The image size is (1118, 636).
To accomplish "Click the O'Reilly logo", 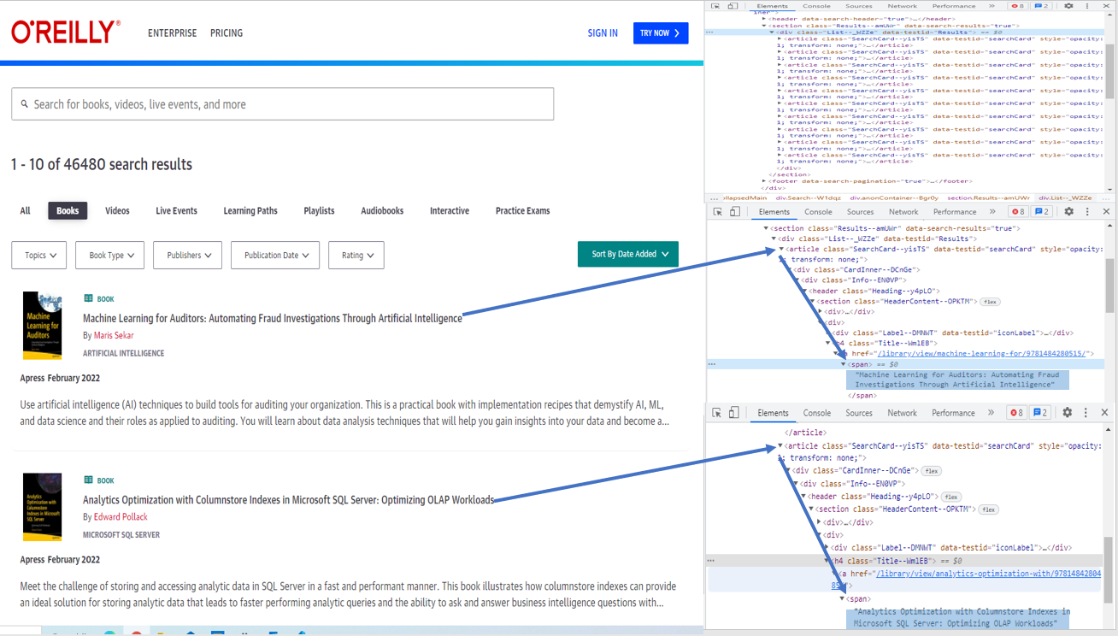I will click(66, 32).
